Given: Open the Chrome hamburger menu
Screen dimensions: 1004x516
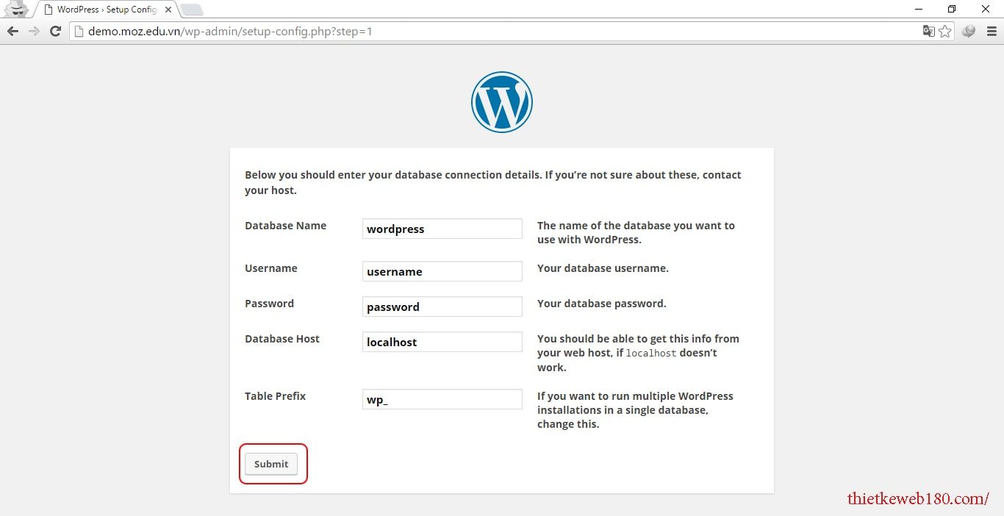Looking at the screenshot, I should pos(992,31).
